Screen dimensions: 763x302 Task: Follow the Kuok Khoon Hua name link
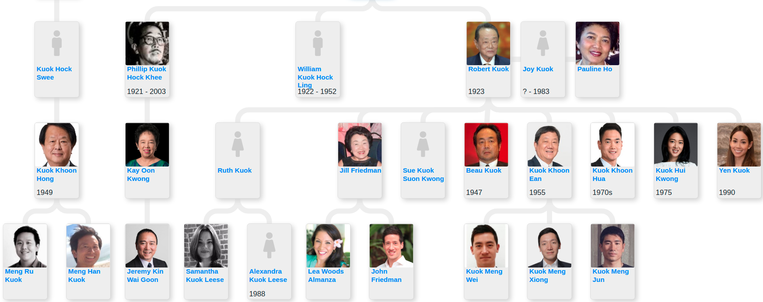(612, 174)
